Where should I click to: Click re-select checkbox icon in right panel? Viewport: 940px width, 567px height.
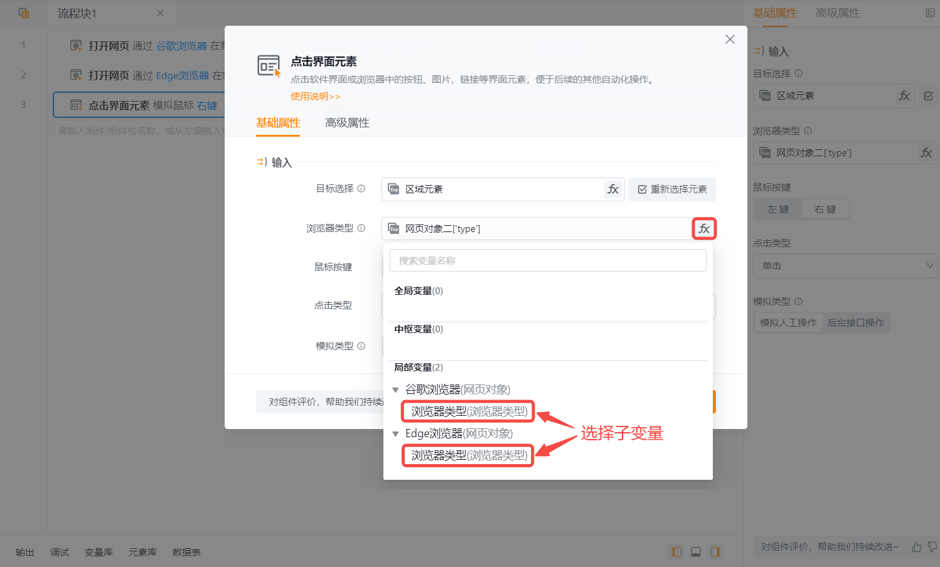pyautogui.click(x=929, y=96)
